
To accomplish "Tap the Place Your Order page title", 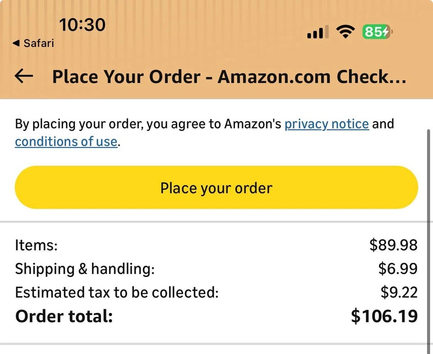I will pos(229,77).
